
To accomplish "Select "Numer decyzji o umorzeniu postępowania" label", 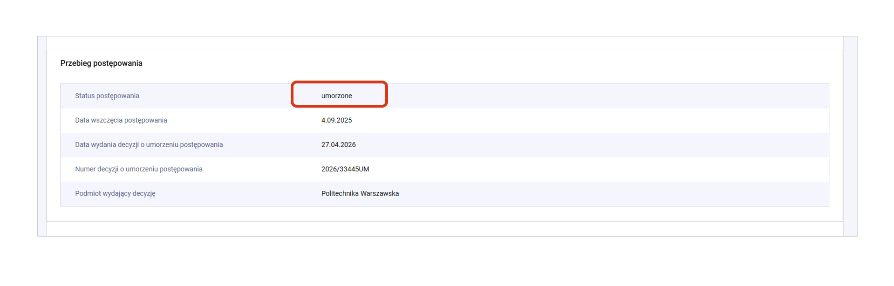I will point(138,169).
